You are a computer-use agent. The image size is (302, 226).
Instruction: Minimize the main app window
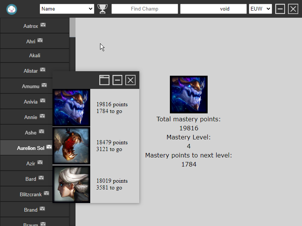coord(280,9)
